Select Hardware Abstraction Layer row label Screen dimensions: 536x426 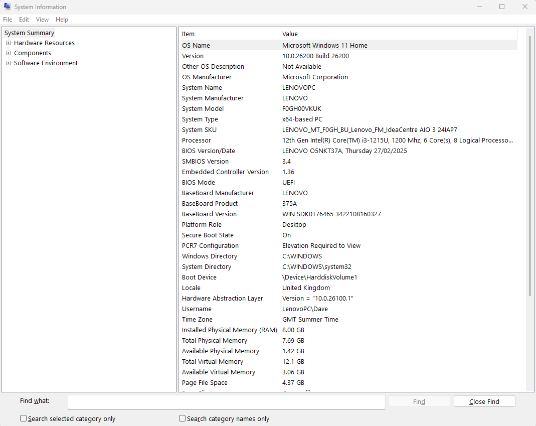(223, 299)
